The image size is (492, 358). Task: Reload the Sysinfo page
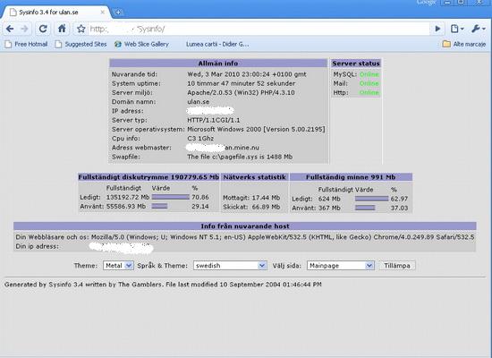[43, 29]
